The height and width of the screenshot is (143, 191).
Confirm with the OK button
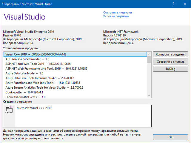[171, 137]
